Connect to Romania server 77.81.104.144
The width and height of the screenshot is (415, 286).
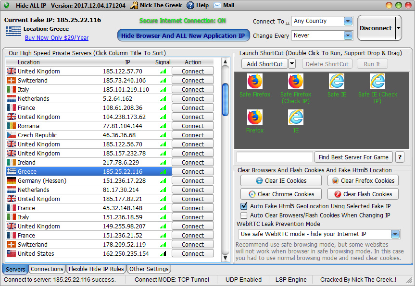(193, 126)
